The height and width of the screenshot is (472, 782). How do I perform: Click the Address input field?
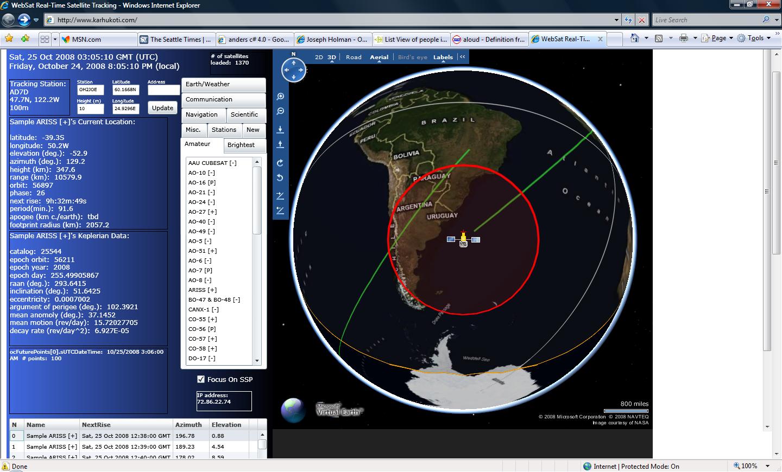(163, 90)
